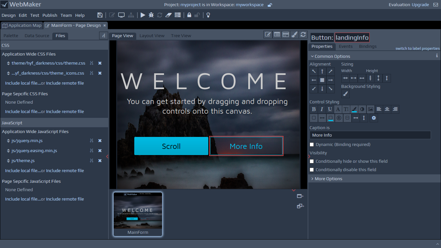The image size is (441, 248).
Task: Click the duplicate page icon below canvas
Action: (300, 206)
